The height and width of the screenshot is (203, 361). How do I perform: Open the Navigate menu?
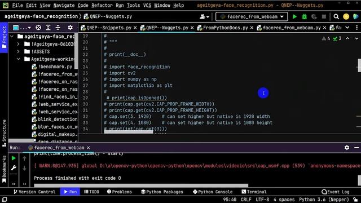(64, 5)
